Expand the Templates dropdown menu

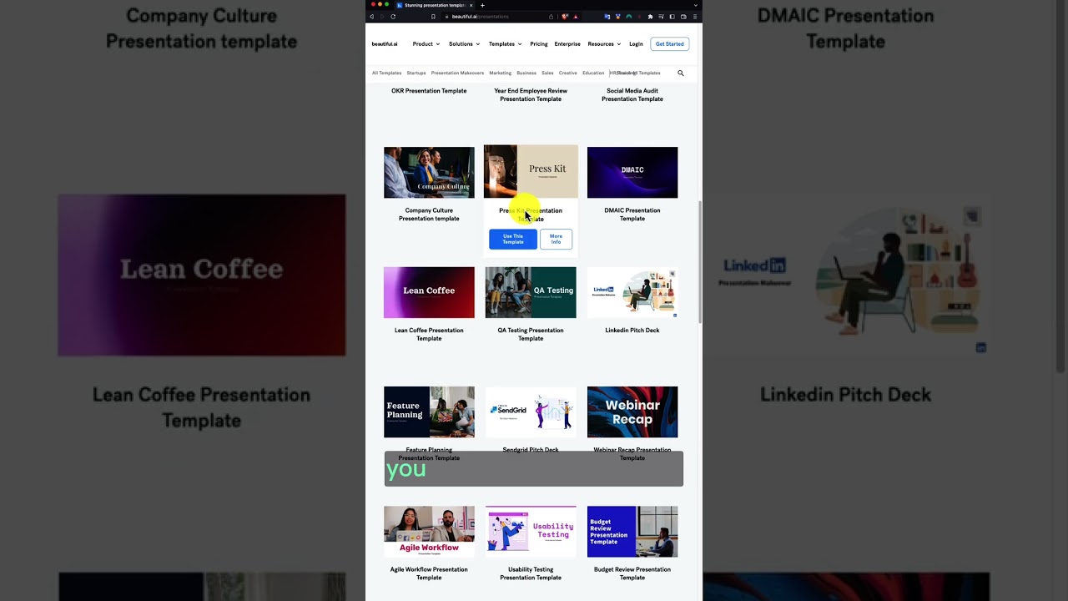505,44
